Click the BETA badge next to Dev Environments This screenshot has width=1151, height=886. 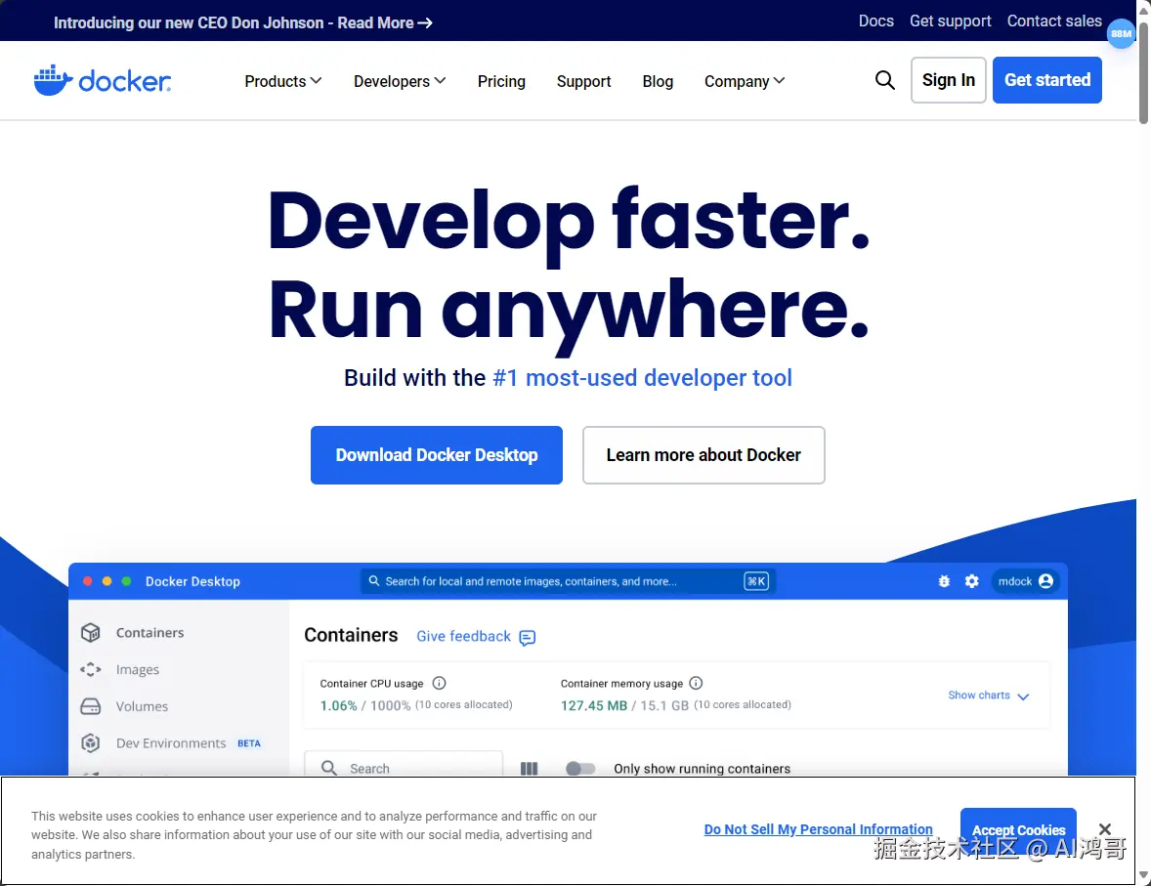click(x=249, y=743)
